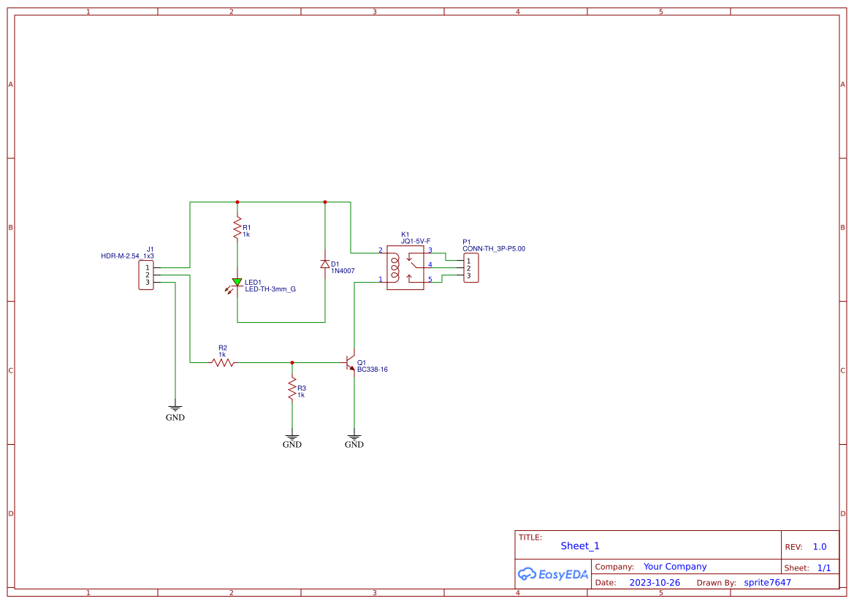Image resolution: width=854 pixels, height=604 pixels.
Task: Click the sprite7647 drawn-by name
Action: pos(766,582)
